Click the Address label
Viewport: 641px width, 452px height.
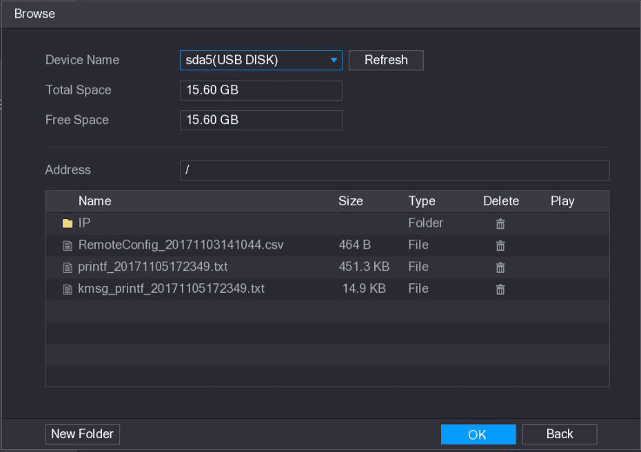click(x=68, y=169)
